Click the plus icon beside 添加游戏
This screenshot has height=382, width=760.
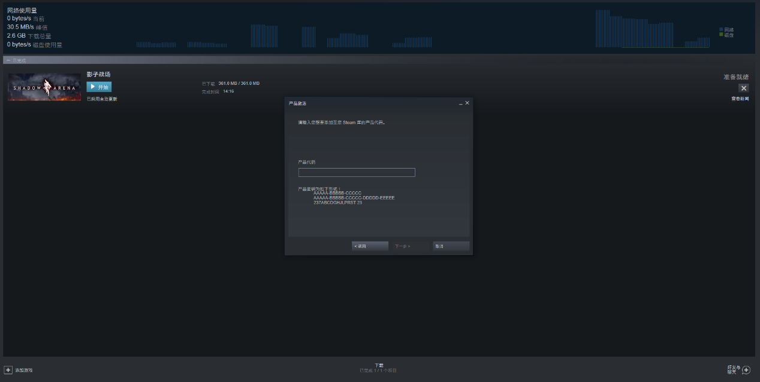pyautogui.click(x=8, y=370)
